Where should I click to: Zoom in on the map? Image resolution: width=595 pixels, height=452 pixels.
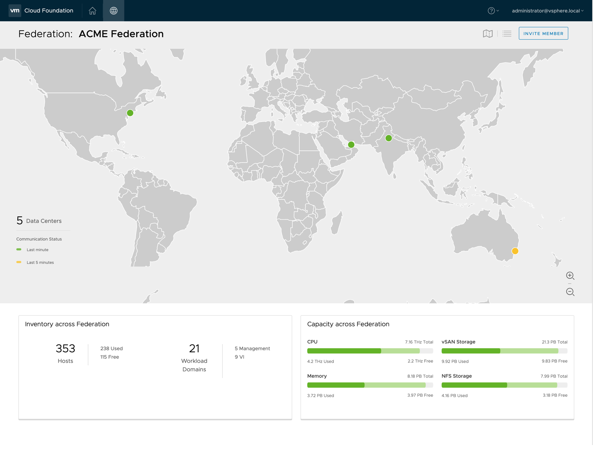click(570, 276)
